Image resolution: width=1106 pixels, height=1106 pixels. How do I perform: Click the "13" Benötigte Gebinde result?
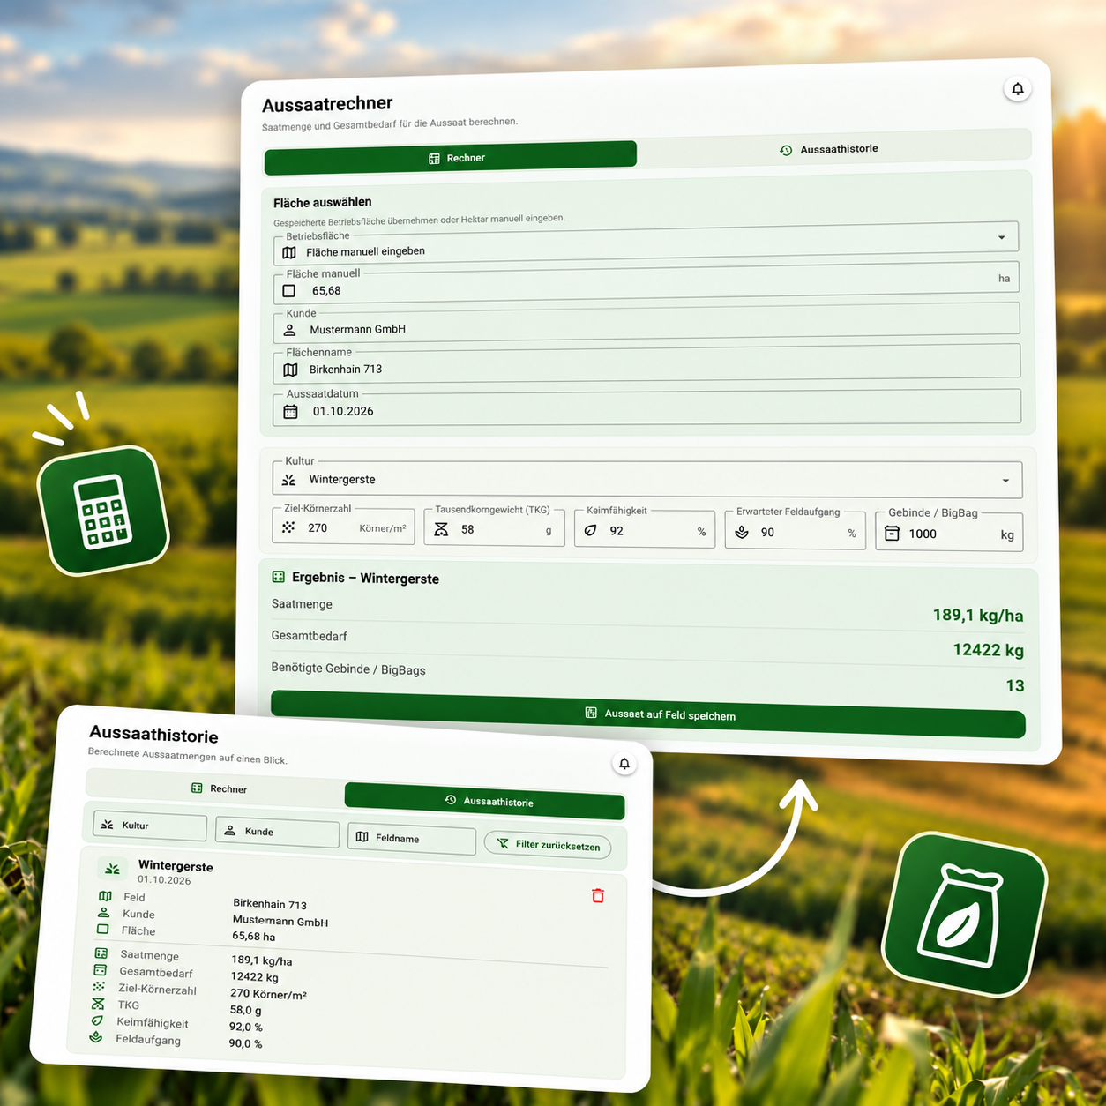click(x=1015, y=686)
